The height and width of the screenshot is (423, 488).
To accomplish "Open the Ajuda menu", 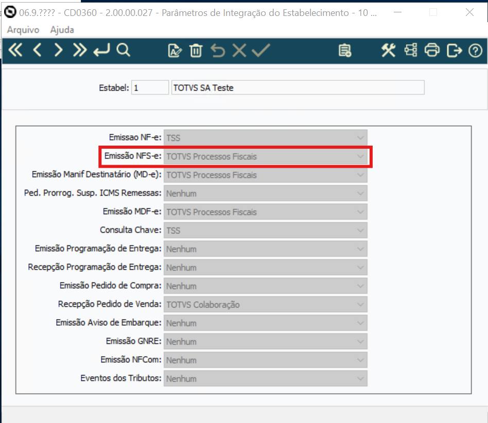I will pos(62,30).
